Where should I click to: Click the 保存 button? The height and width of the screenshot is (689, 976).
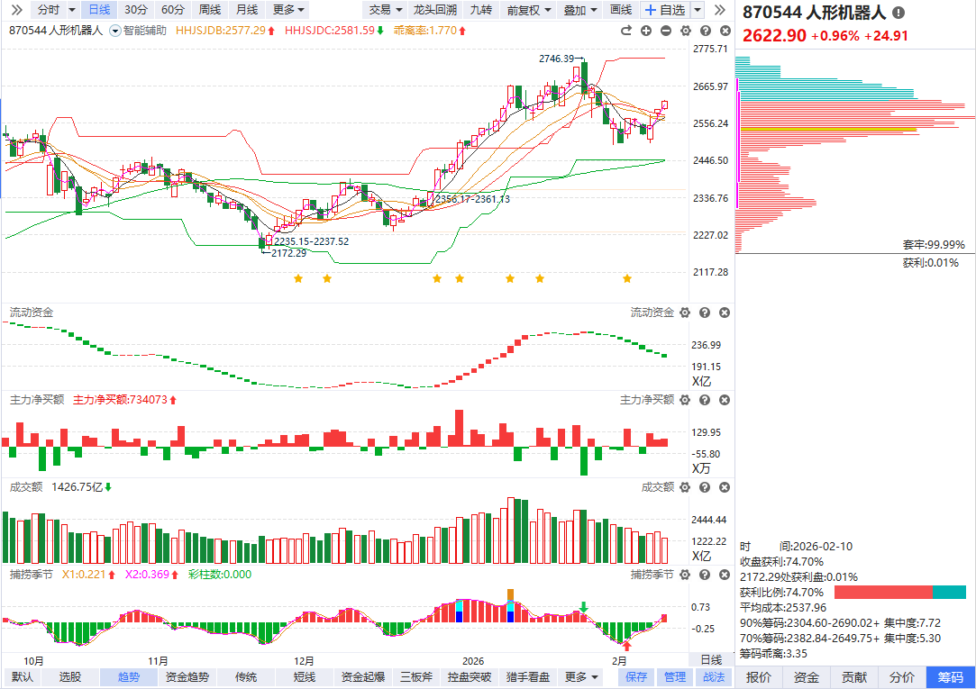(636, 677)
